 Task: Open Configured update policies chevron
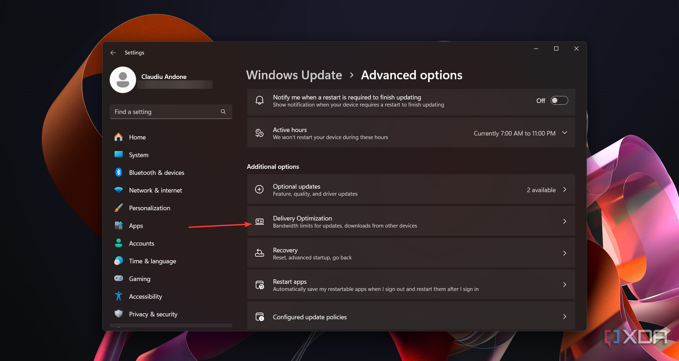(565, 316)
